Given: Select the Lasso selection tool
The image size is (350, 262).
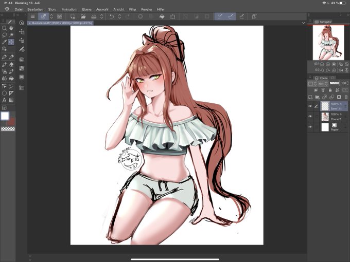Looking at the screenshot, I should [4, 35].
